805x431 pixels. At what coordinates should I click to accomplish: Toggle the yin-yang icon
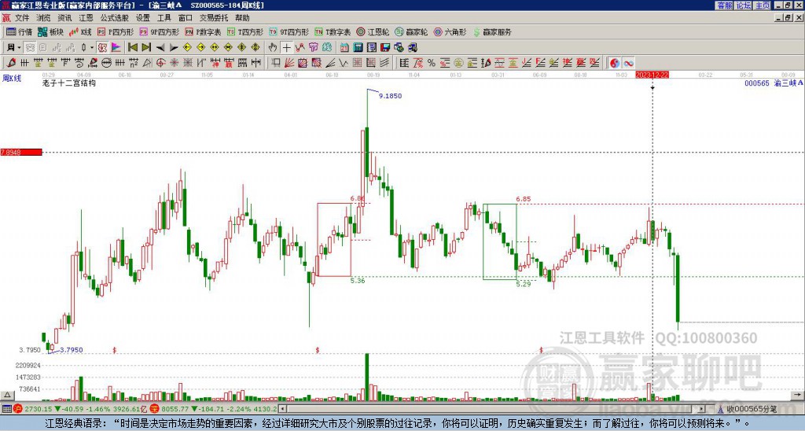pos(615,63)
